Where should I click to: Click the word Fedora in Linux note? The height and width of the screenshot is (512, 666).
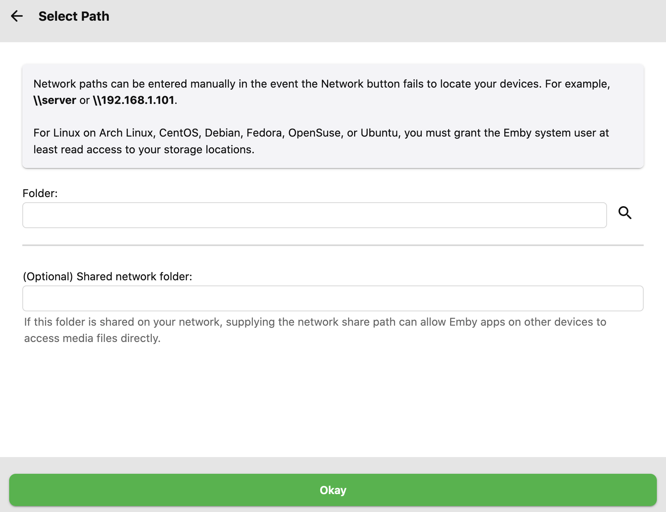[x=263, y=133]
